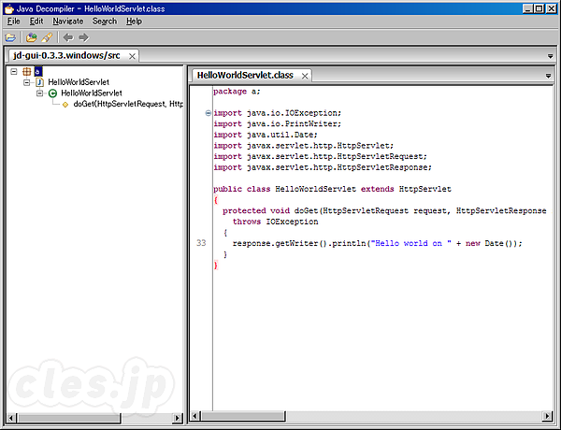Click the tree panel horizontal scrollbar right arrow
561x430 pixels.
coord(180,416)
